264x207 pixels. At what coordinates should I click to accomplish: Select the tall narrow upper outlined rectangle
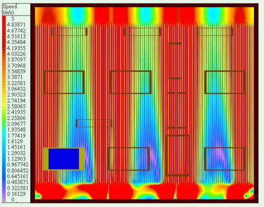pyautogui.click(x=175, y=61)
